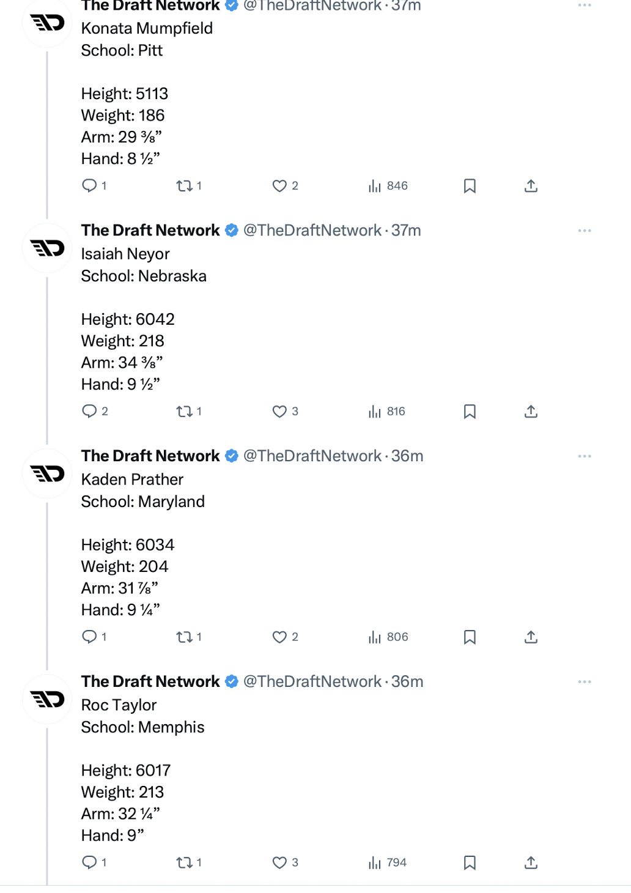The width and height of the screenshot is (631, 893).
Task: View analytics showing 816 views
Action: [x=387, y=412]
